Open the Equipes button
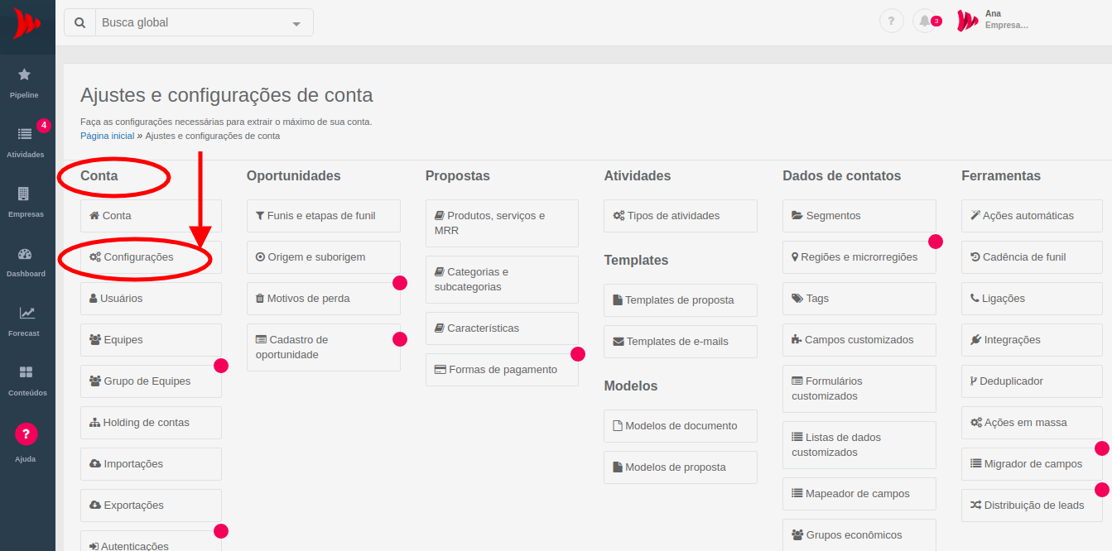The image size is (1112, 551). pos(151,340)
